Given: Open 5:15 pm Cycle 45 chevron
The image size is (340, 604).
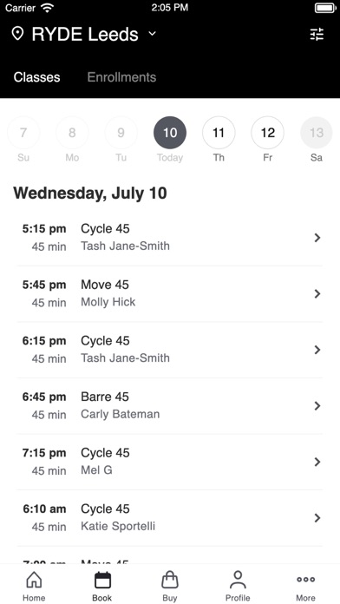Looking at the screenshot, I should [317, 238].
